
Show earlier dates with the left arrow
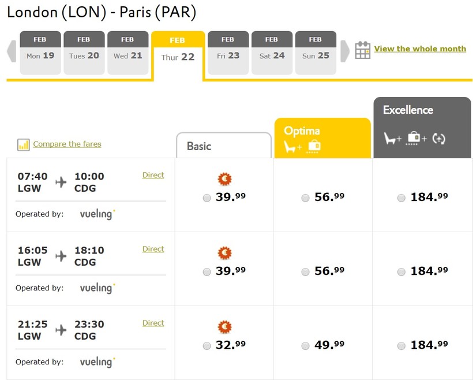click(x=12, y=51)
